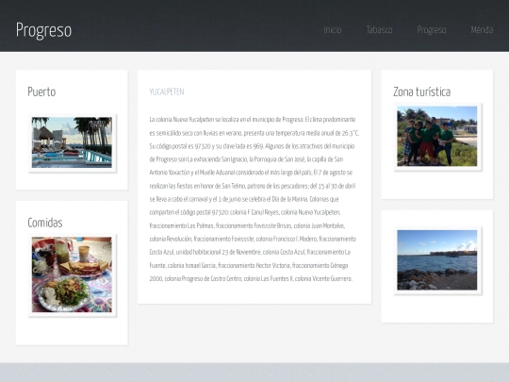Click the text line mentioning Muelle Aduanal
The height and width of the screenshot is (382, 509).
click(x=251, y=173)
